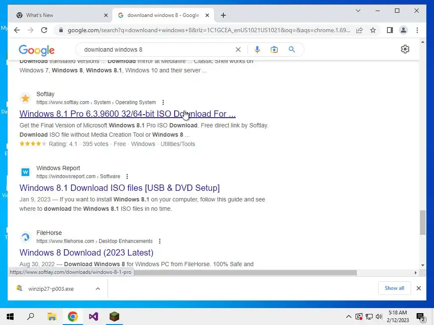Open Windows 8.1 Download ISO files link

120,188
